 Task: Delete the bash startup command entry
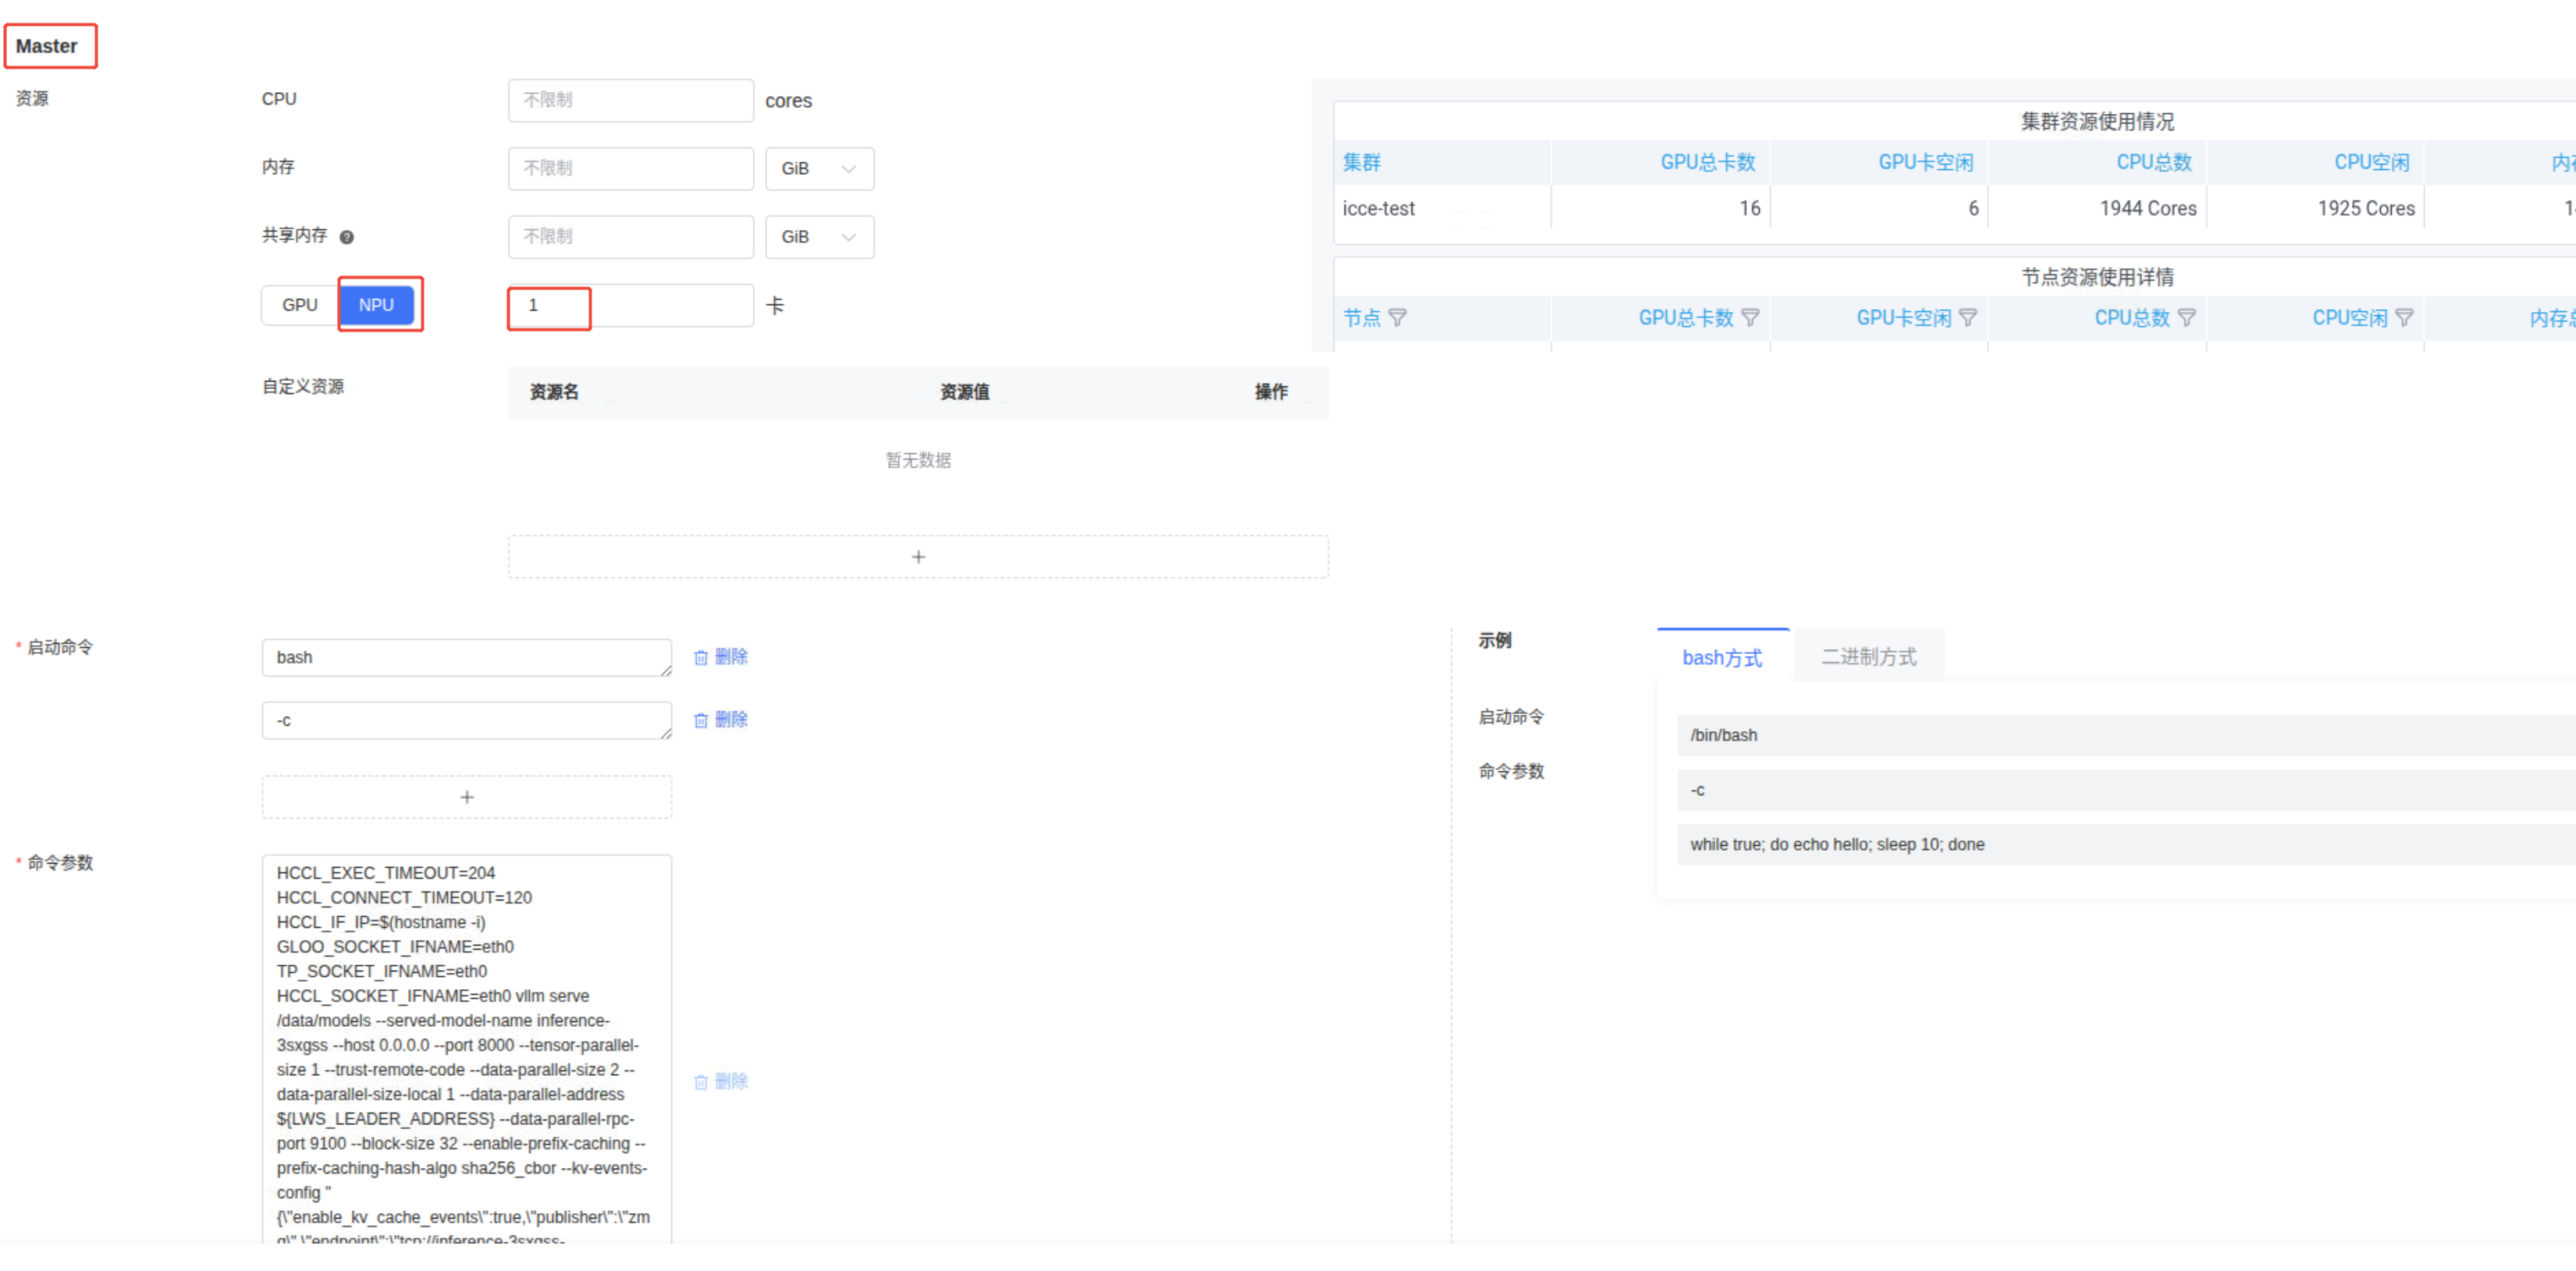(721, 657)
